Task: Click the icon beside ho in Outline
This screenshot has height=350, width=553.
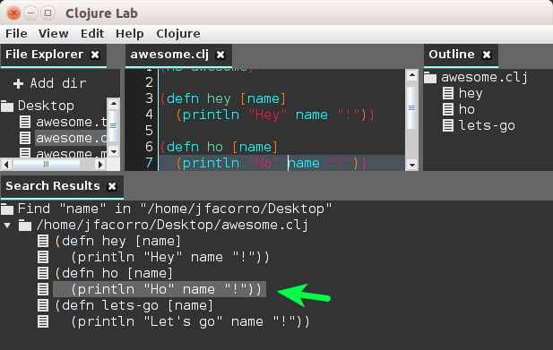Action: pyautogui.click(x=448, y=109)
